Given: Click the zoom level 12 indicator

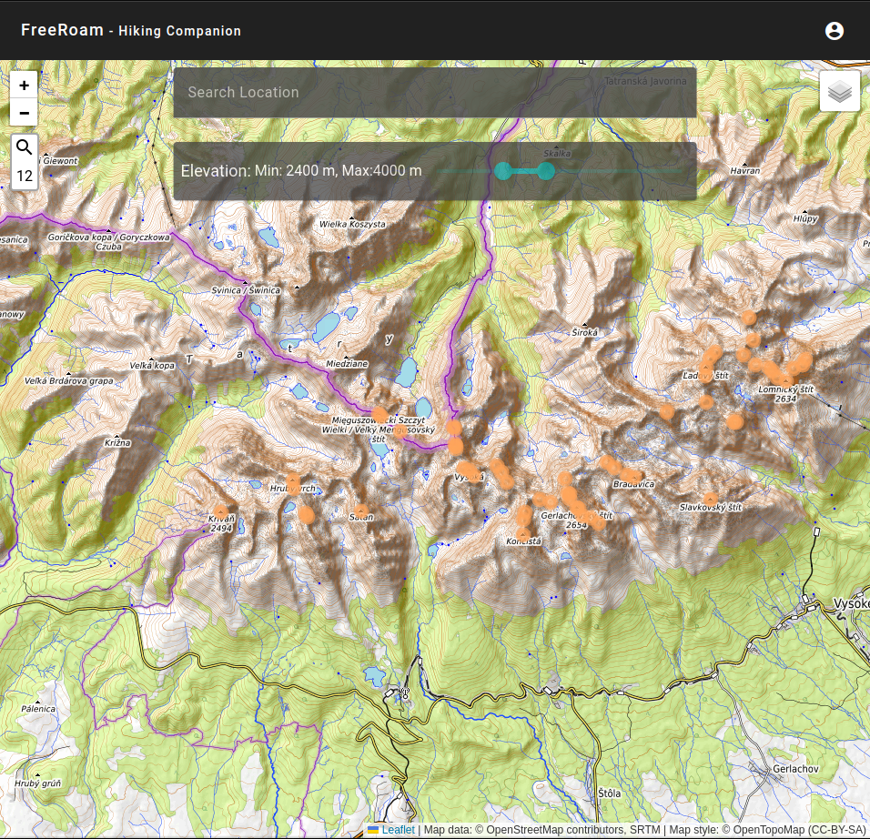Looking at the screenshot, I should pos(25,176).
